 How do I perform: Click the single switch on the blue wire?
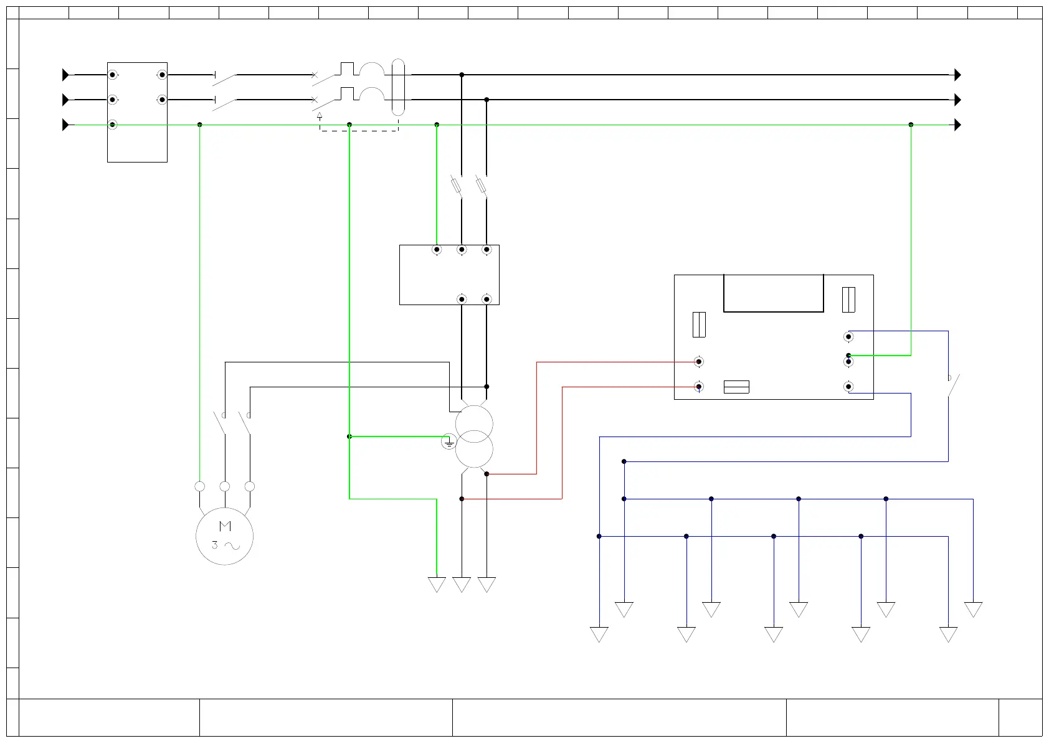point(952,385)
